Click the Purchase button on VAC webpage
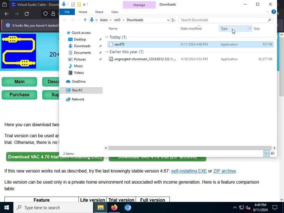 pos(19,95)
